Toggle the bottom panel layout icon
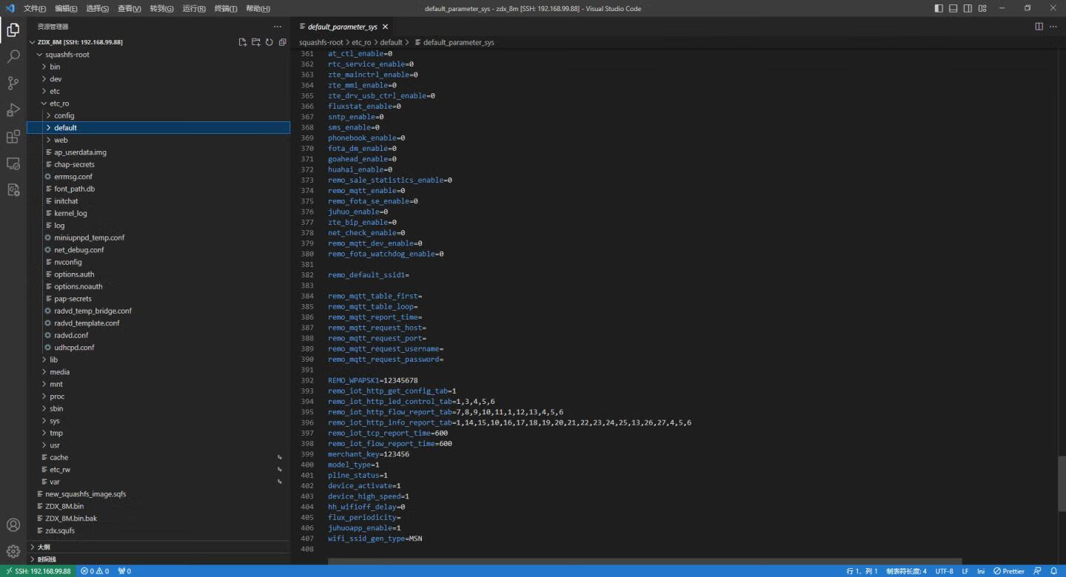Viewport: 1066px width, 577px height. tap(953, 8)
